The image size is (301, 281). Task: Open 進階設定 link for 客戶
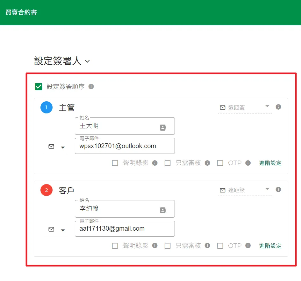point(270,246)
